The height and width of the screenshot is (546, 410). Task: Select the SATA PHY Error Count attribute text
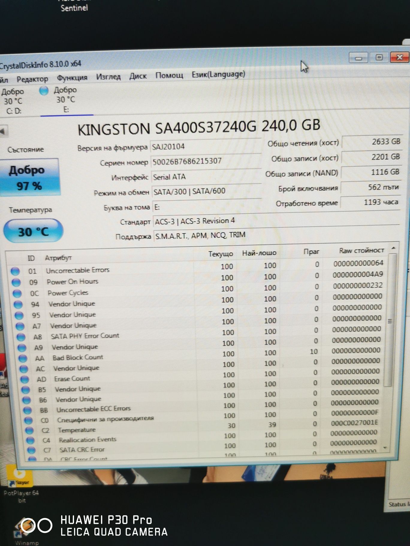[85, 336]
